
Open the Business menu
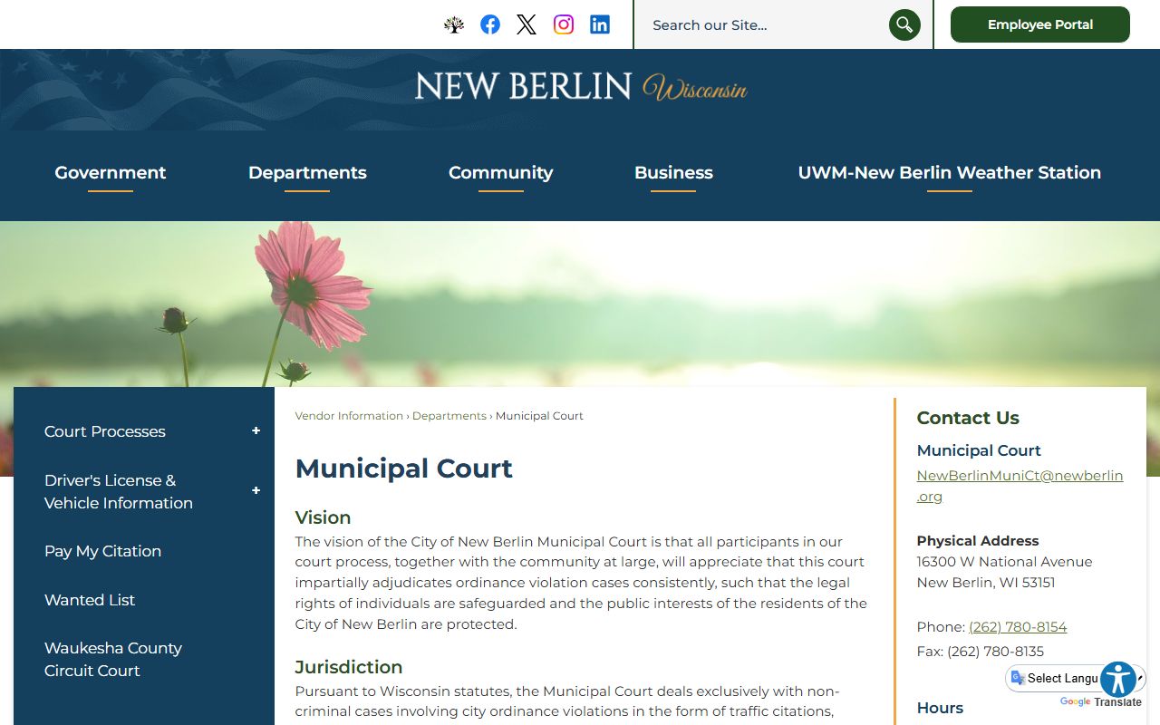673,173
